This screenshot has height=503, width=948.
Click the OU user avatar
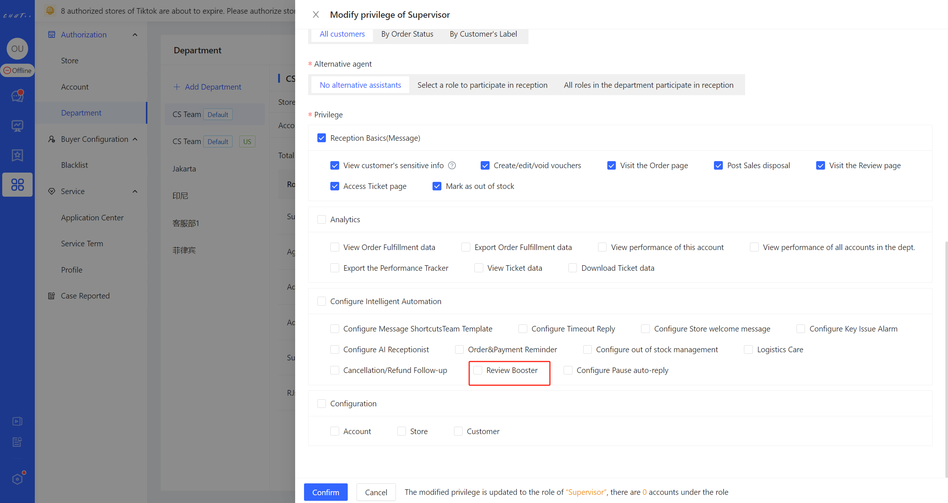(17, 49)
